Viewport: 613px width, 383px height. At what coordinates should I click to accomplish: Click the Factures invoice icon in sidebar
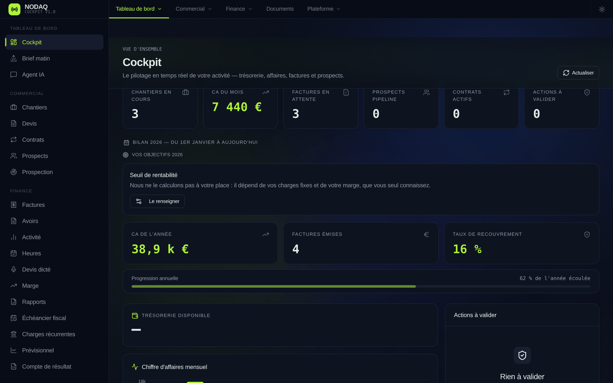click(x=14, y=205)
